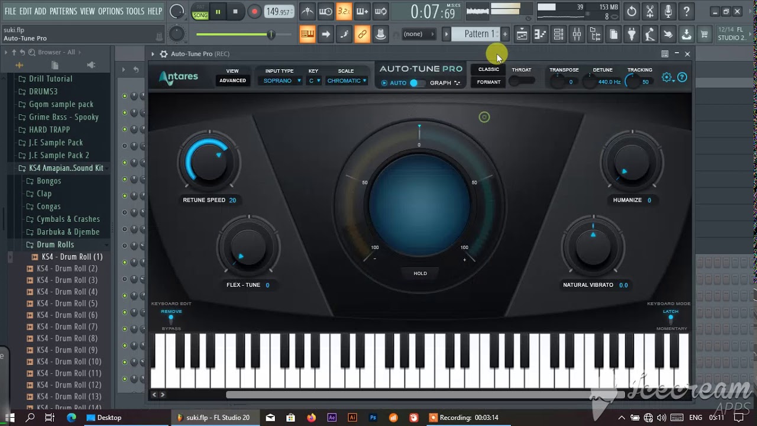
Task: Open the PATTERNS menu
Action: click(63, 11)
